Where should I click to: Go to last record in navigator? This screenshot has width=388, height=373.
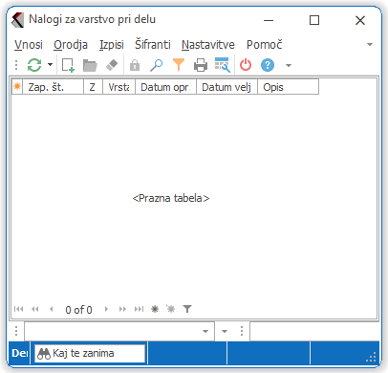140,309
